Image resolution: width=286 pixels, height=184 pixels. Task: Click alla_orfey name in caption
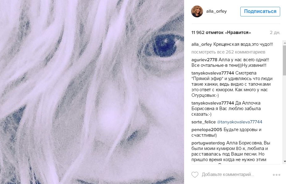click(202, 44)
